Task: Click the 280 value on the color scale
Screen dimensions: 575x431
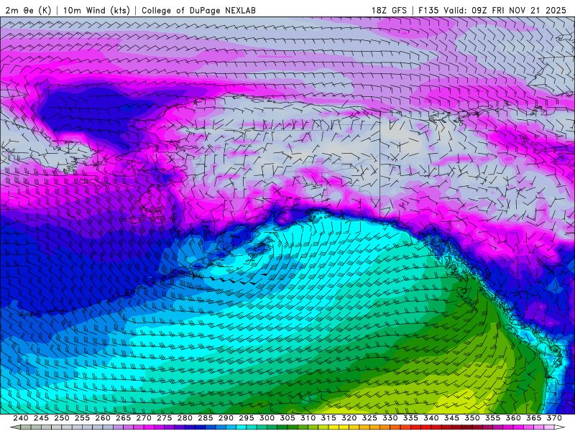Action: click(x=185, y=418)
